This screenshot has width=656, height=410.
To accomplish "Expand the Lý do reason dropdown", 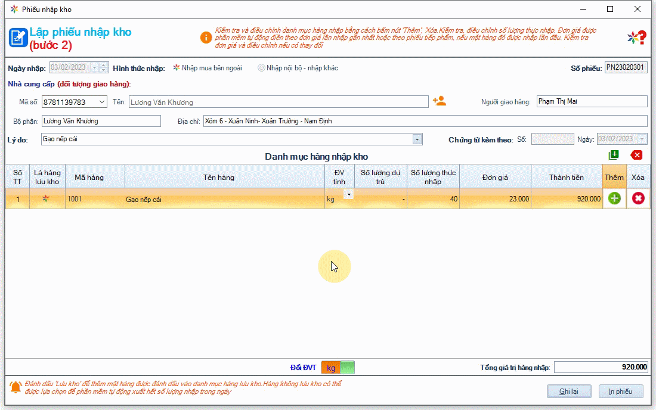I will (x=417, y=139).
